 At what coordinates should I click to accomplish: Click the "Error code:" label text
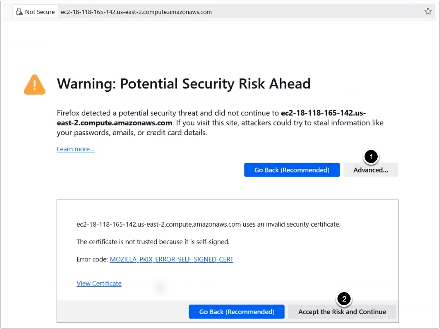[x=92, y=259]
